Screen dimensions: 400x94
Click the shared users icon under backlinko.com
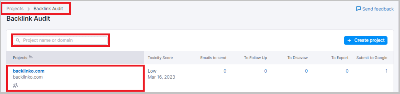pyautogui.click(x=15, y=86)
